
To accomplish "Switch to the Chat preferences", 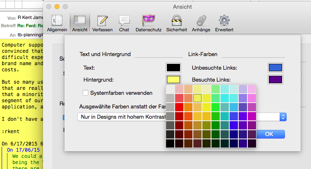I will coord(124,23).
